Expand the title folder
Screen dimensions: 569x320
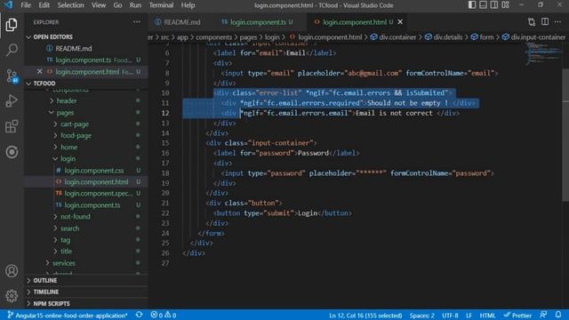tap(66, 251)
